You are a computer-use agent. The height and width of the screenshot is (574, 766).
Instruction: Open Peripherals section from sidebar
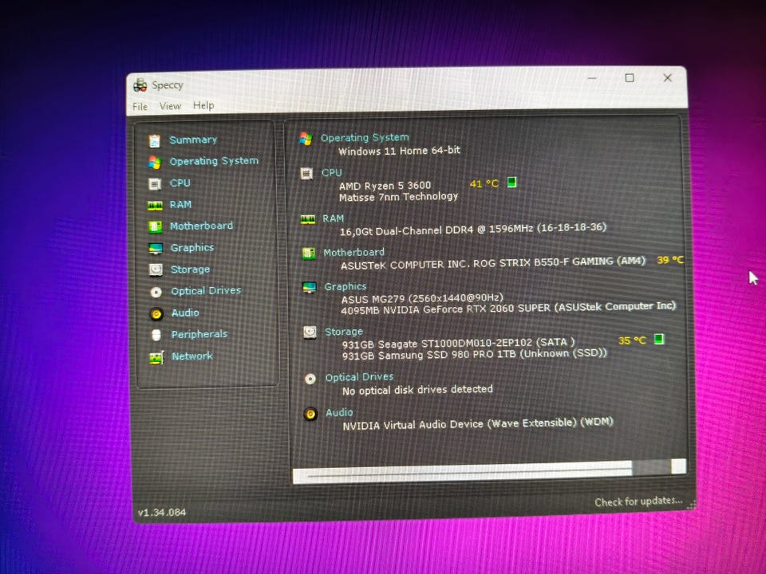tap(199, 334)
